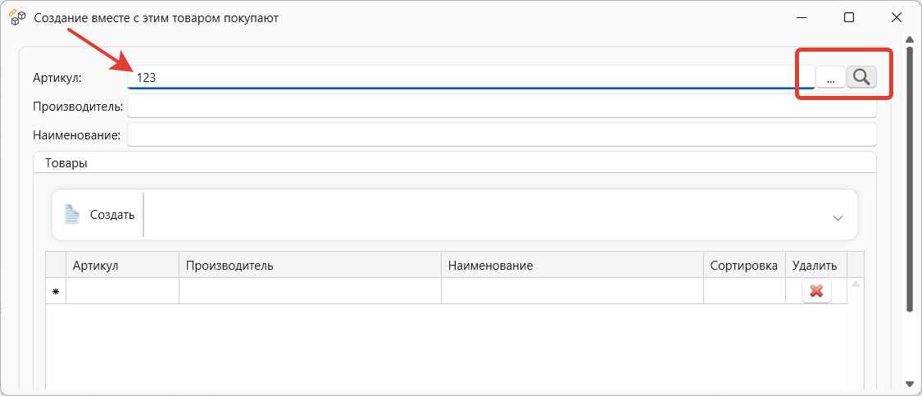Expand the toolbar overflow chevron
The width and height of the screenshot is (922, 396).
pos(838,217)
